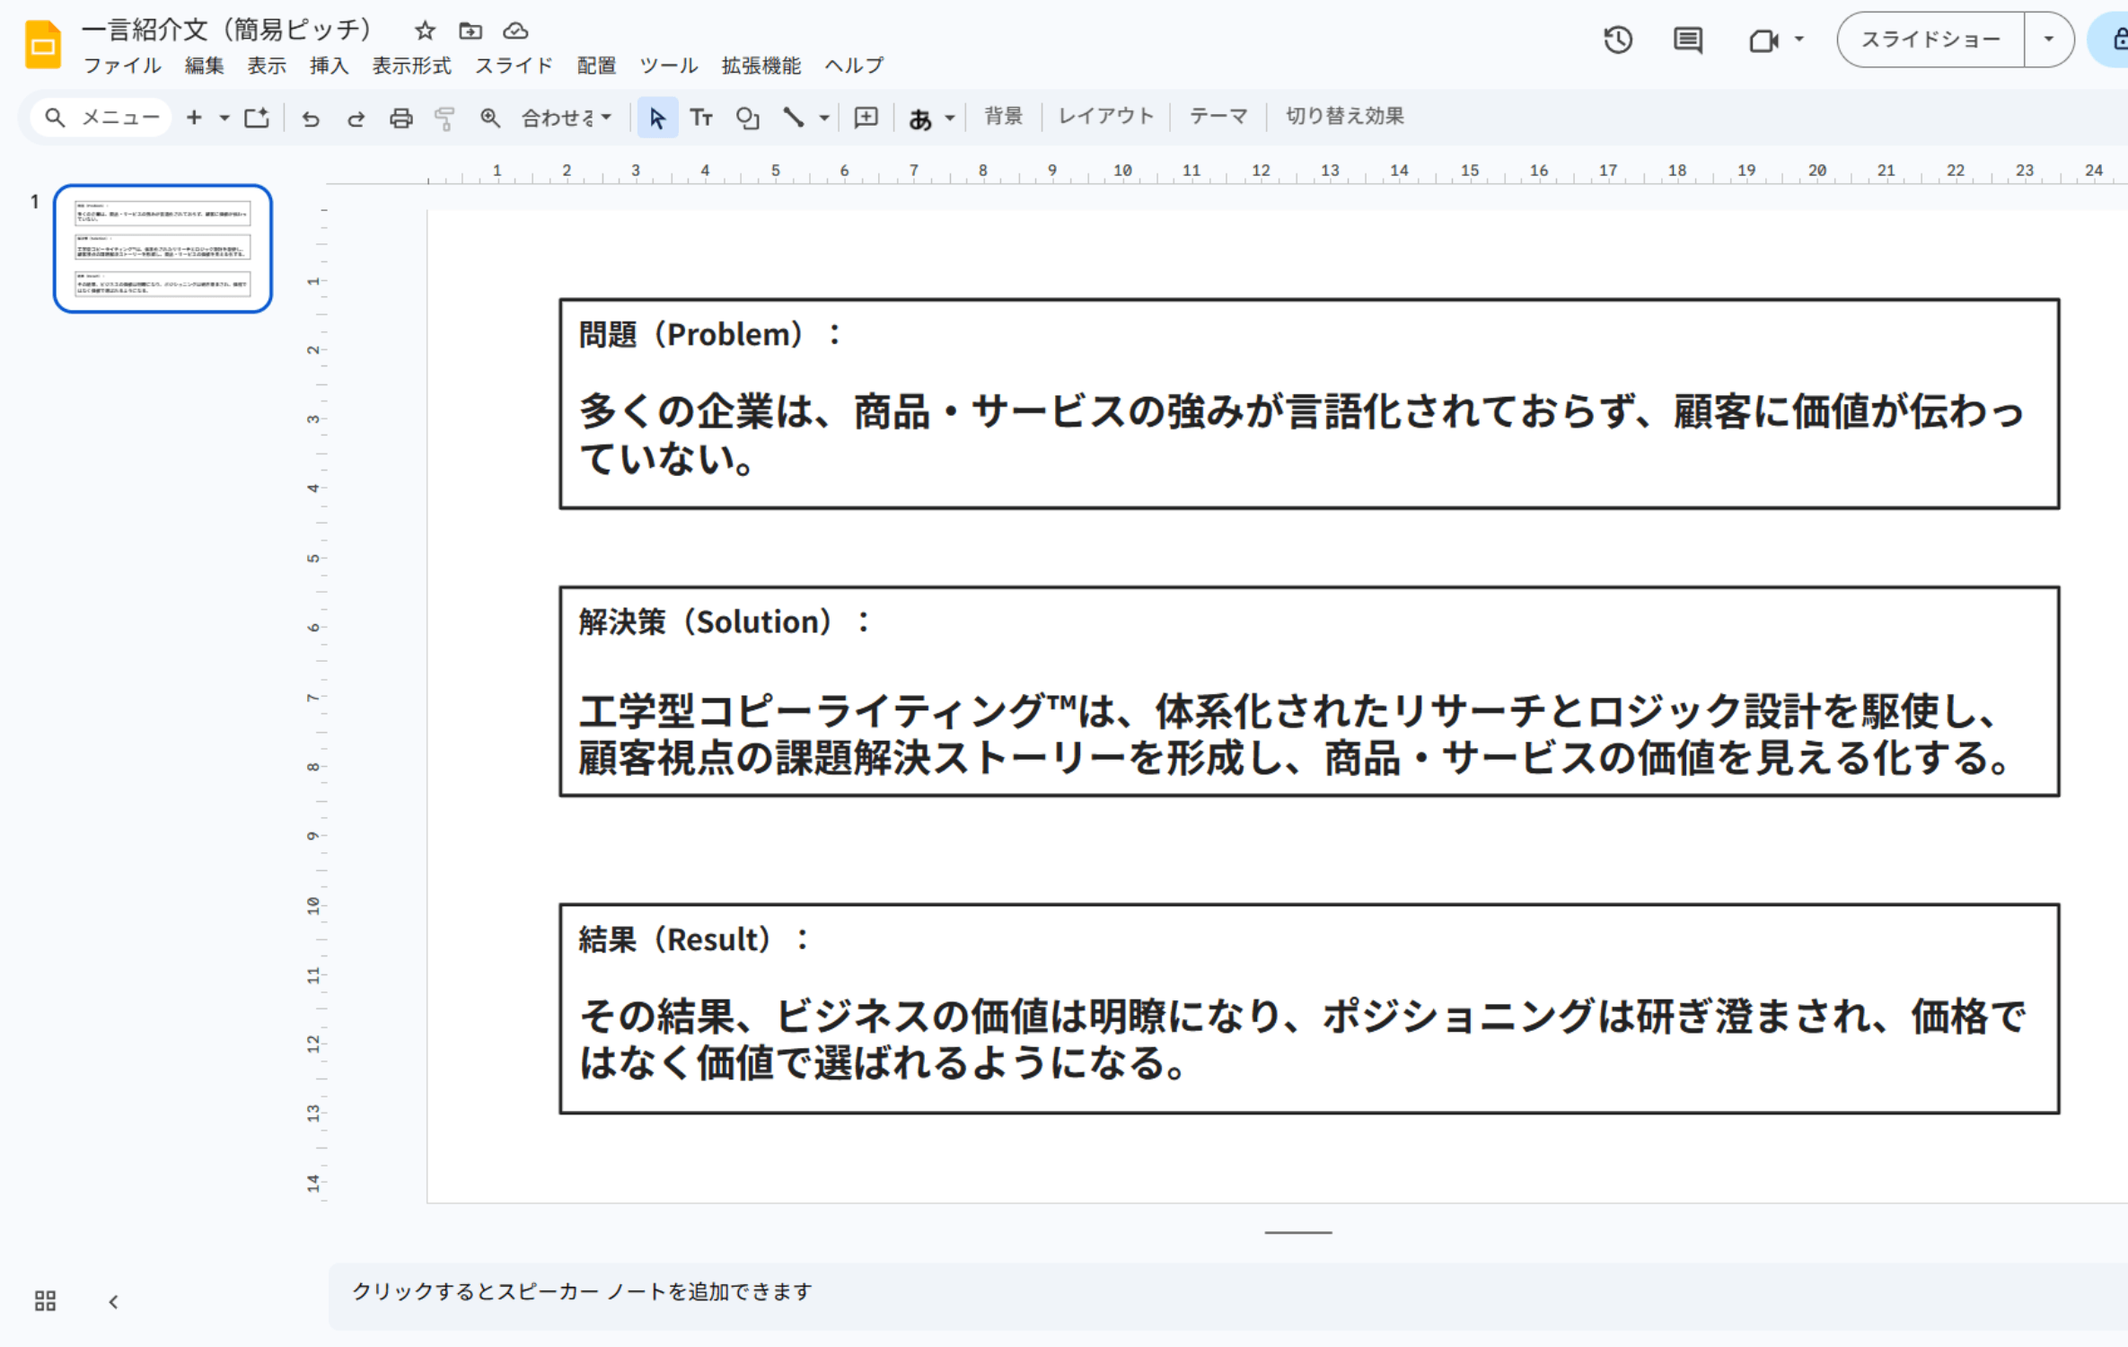Open the 拡張機能 menu
2128x1347 pixels.
click(x=760, y=66)
